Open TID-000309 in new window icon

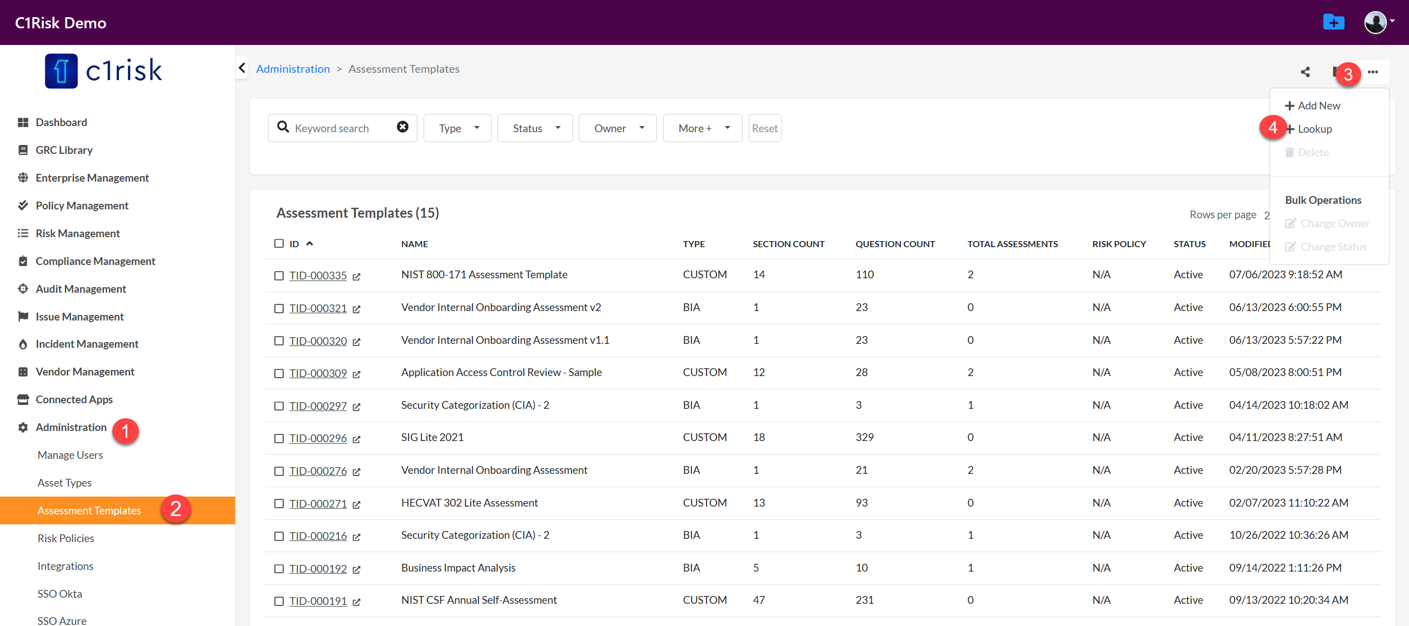tap(356, 374)
